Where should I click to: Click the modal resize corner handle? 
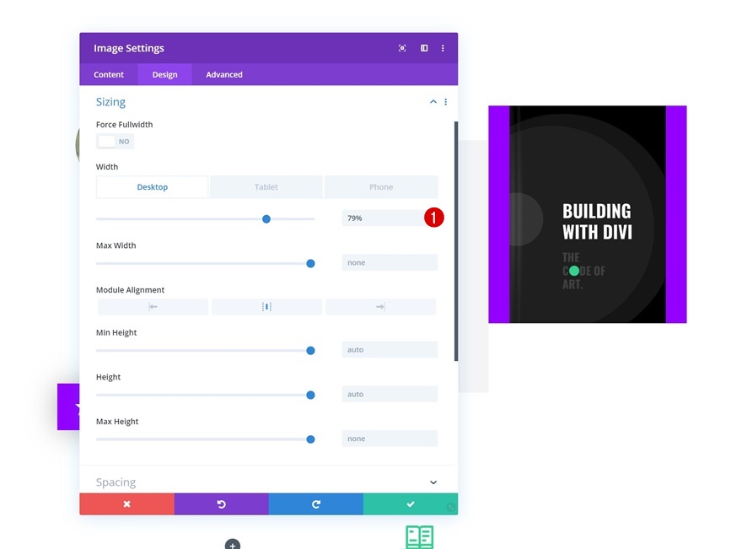[451, 508]
